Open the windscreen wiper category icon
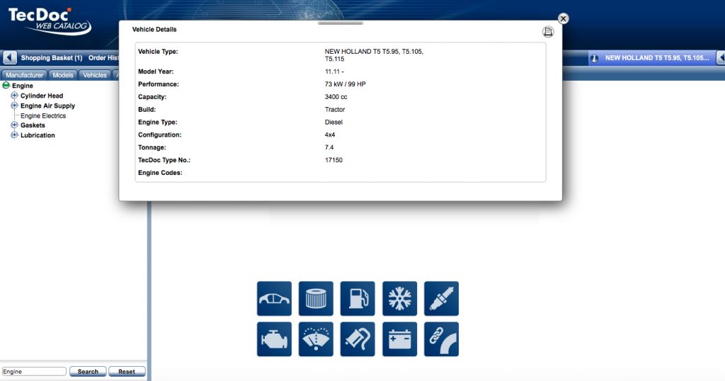Screen dimensions: 725x381 [x=316, y=339]
